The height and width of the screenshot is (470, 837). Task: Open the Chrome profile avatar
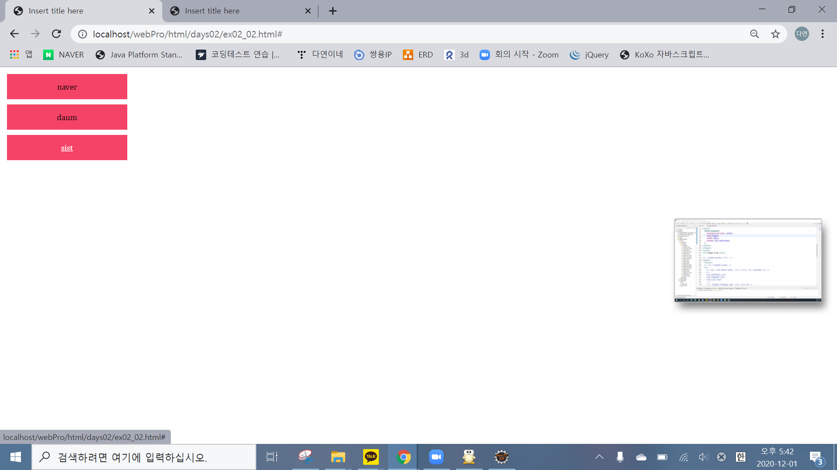(x=802, y=34)
